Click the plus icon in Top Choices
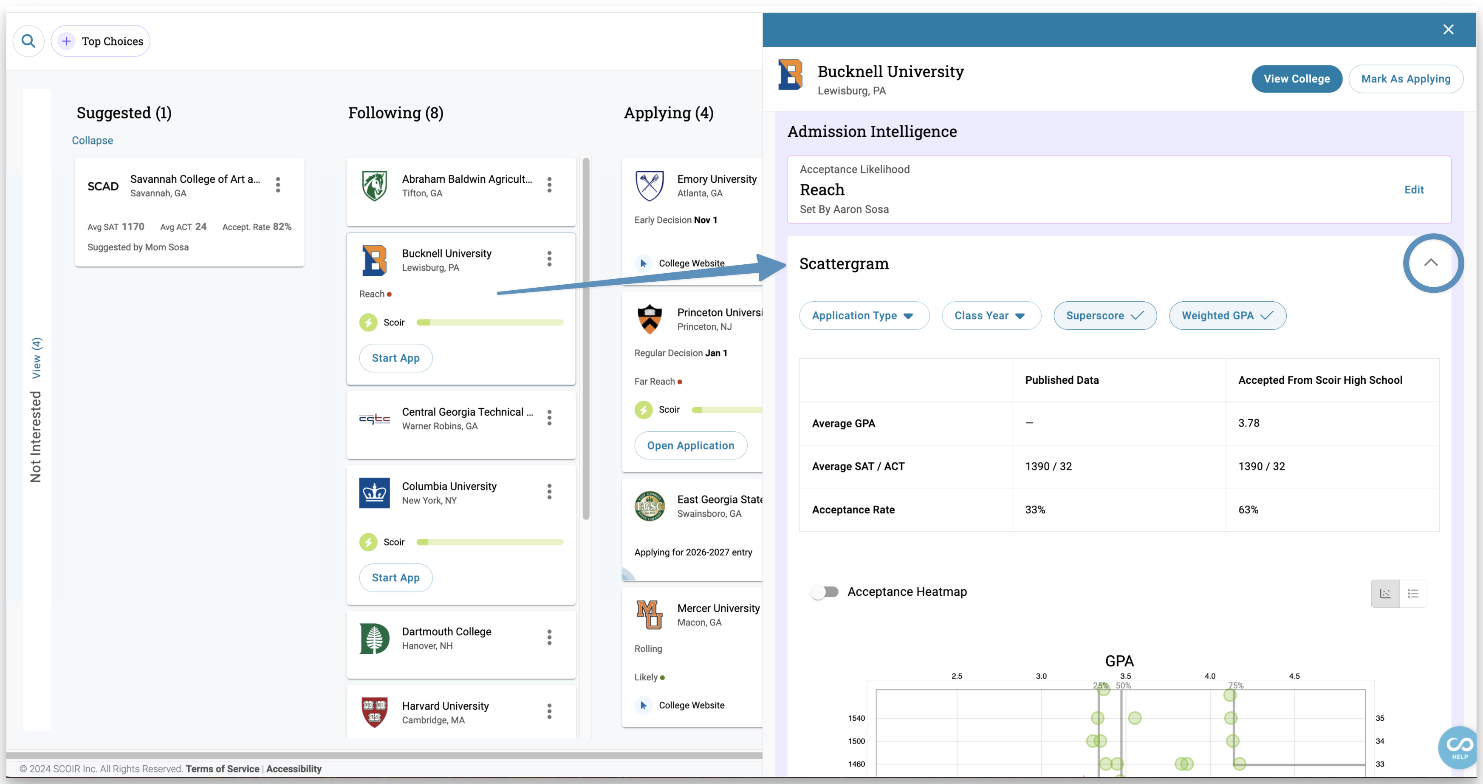Screen dimensions: 1483x784 pos(66,41)
